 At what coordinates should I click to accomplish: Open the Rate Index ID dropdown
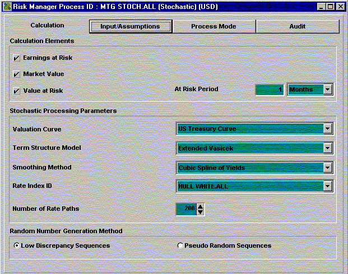point(328,187)
